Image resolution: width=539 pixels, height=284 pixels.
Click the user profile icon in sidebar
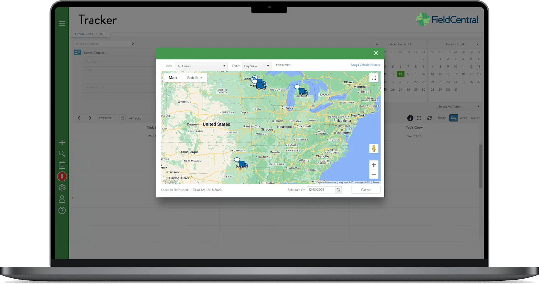point(62,199)
